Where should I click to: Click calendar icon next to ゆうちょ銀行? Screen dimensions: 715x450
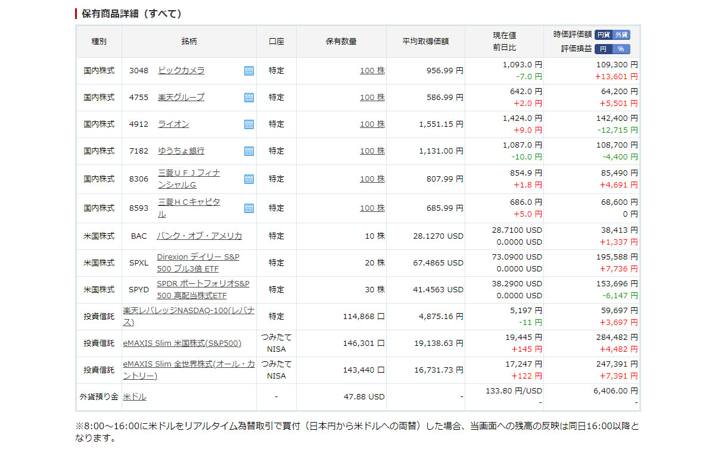(248, 151)
